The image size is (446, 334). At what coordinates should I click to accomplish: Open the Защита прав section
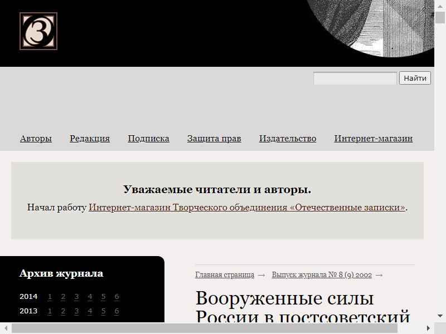coord(214,139)
